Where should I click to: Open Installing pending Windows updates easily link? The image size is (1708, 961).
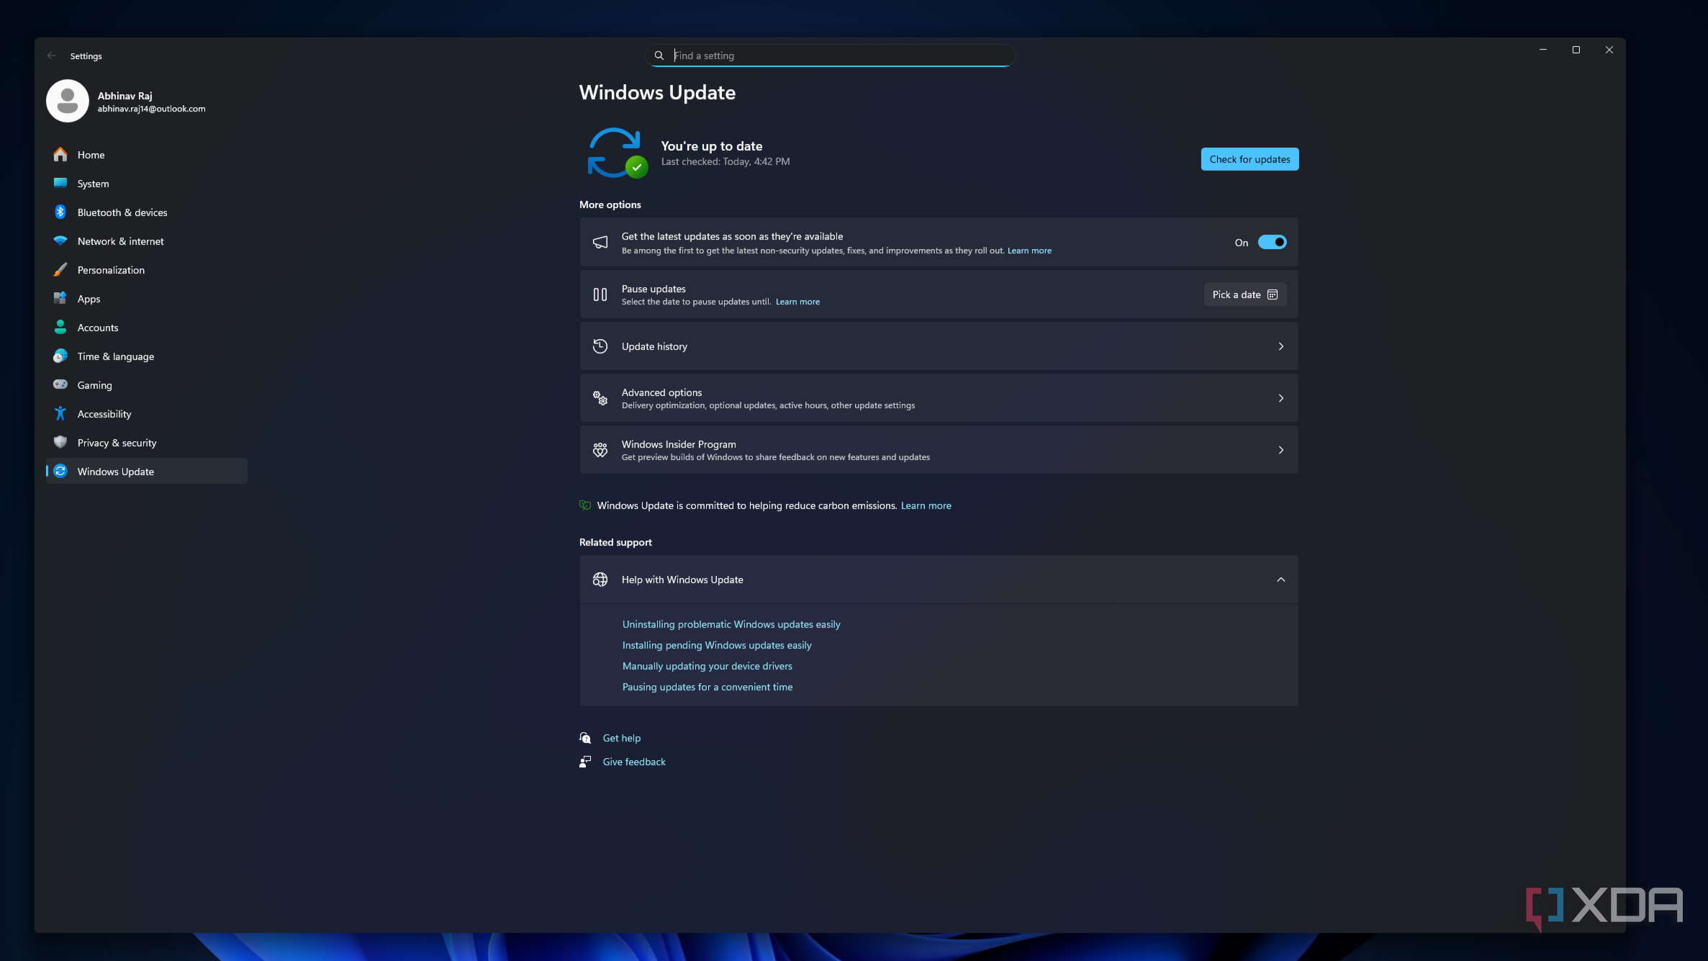[717, 645]
